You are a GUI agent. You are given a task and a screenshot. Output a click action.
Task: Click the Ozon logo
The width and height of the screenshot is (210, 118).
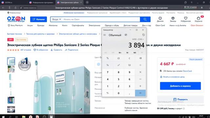(16, 19)
